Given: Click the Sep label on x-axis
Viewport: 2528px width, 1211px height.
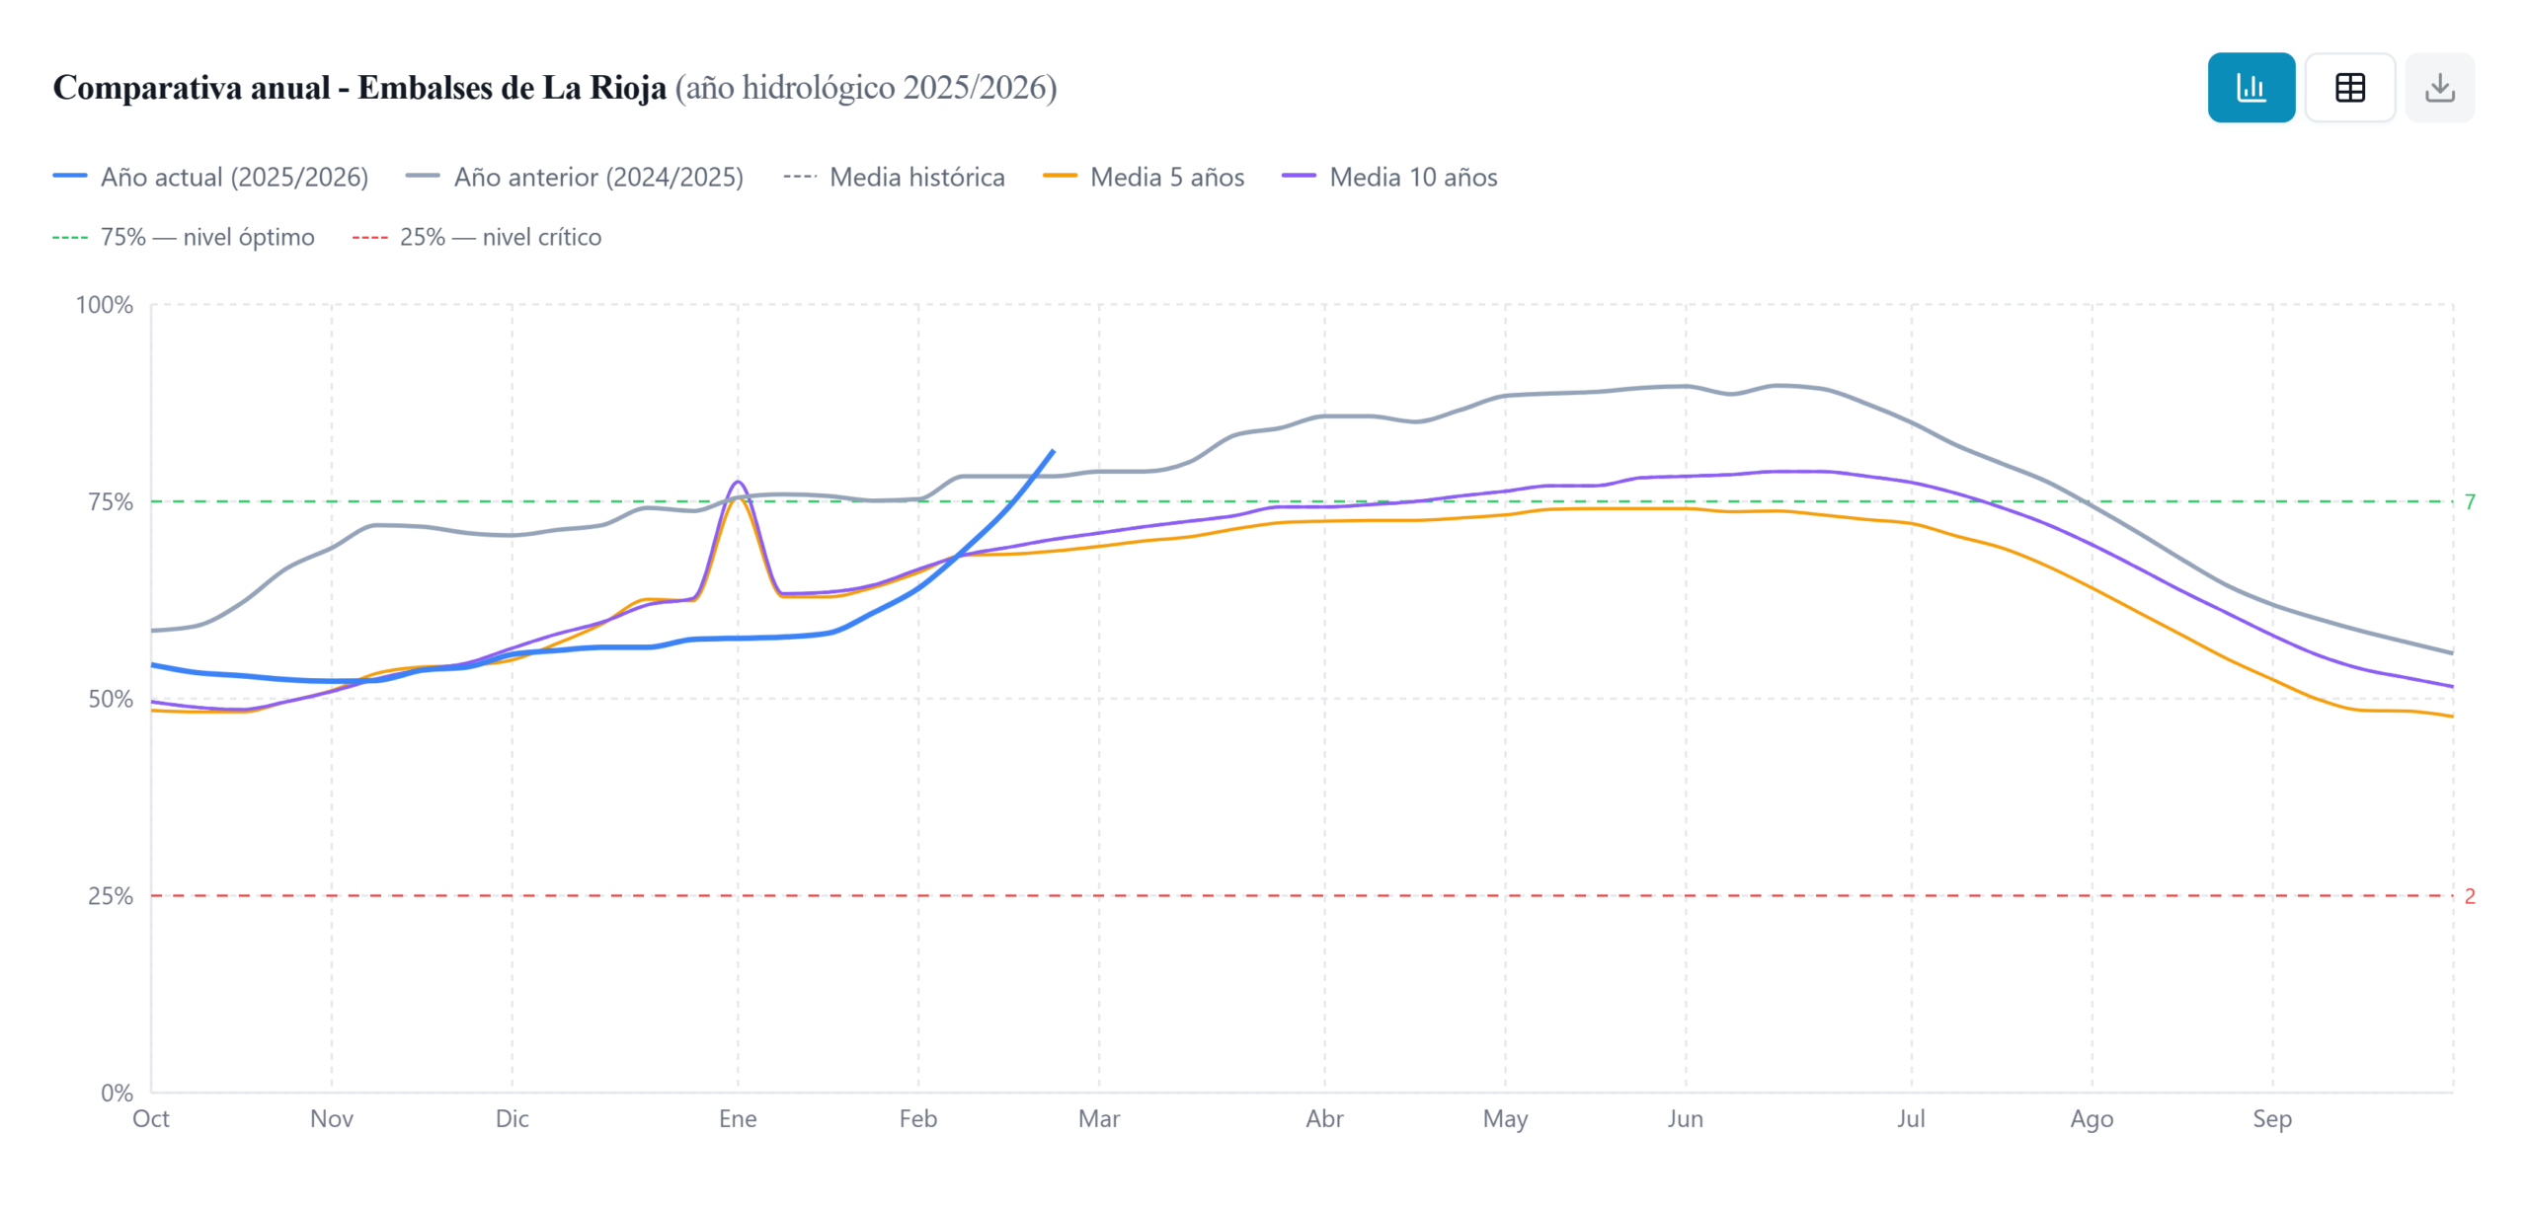Looking at the screenshot, I should tap(2270, 1118).
